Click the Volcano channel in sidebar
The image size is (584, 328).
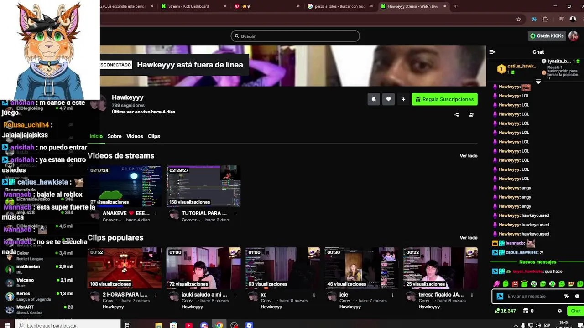click(x=39, y=282)
